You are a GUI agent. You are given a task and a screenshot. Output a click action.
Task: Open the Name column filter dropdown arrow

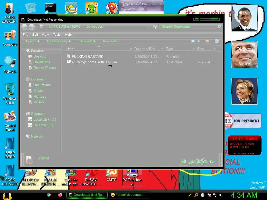point(131,49)
